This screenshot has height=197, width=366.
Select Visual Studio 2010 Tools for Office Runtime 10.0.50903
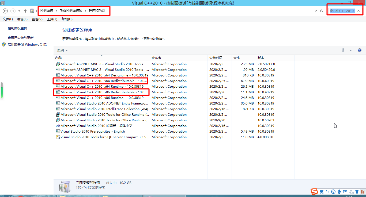pyautogui.click(x=174, y=120)
